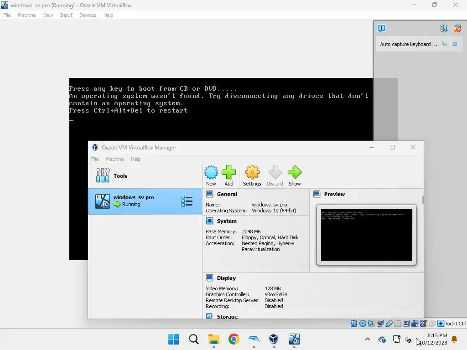Toggle notification center speech bubble icon
The width and height of the screenshot is (467, 350).
coord(381,28)
